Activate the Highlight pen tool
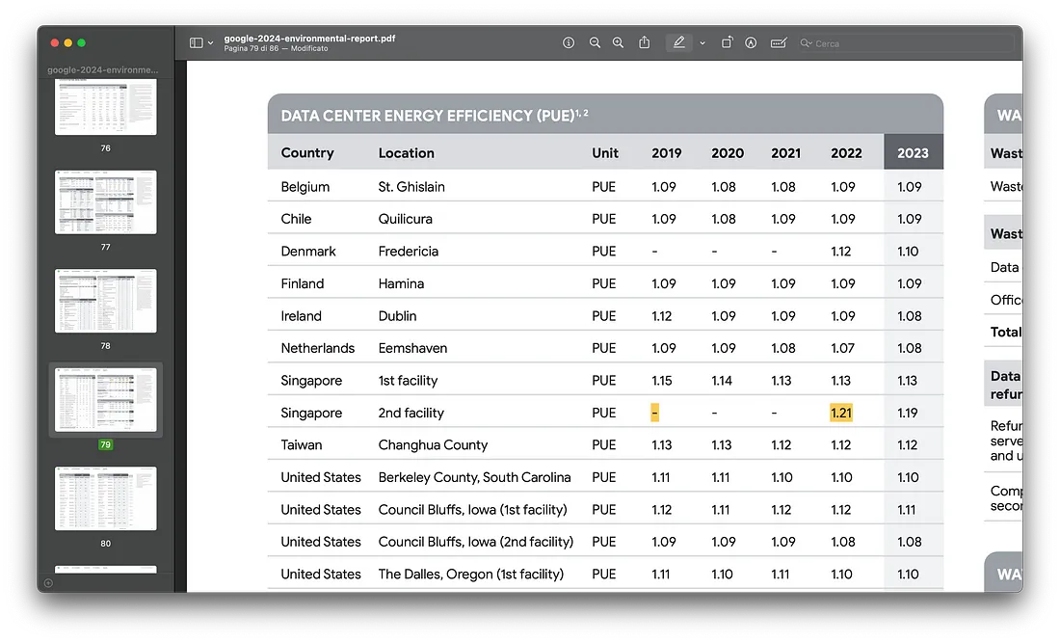The width and height of the screenshot is (1060, 642). [x=678, y=42]
